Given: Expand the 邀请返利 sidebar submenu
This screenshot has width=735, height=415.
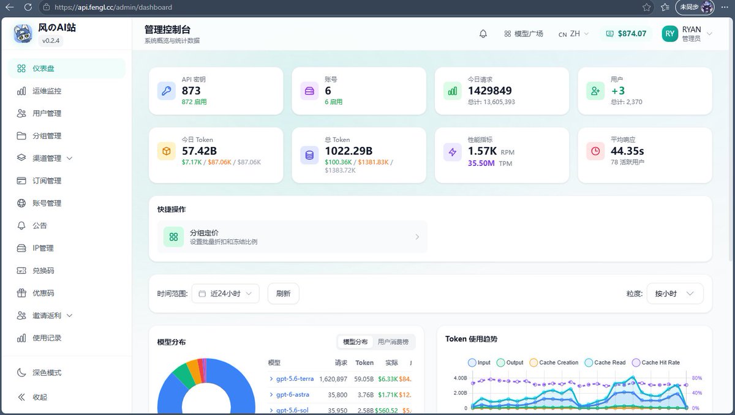Looking at the screenshot, I should tap(66, 315).
